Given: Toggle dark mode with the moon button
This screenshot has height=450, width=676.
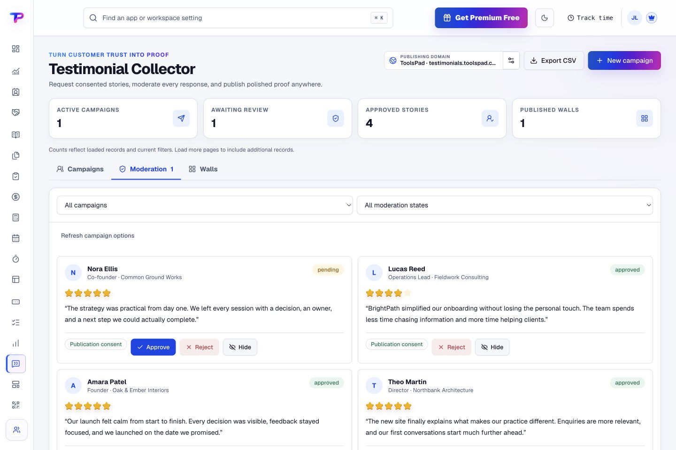Looking at the screenshot, I should pos(545,18).
